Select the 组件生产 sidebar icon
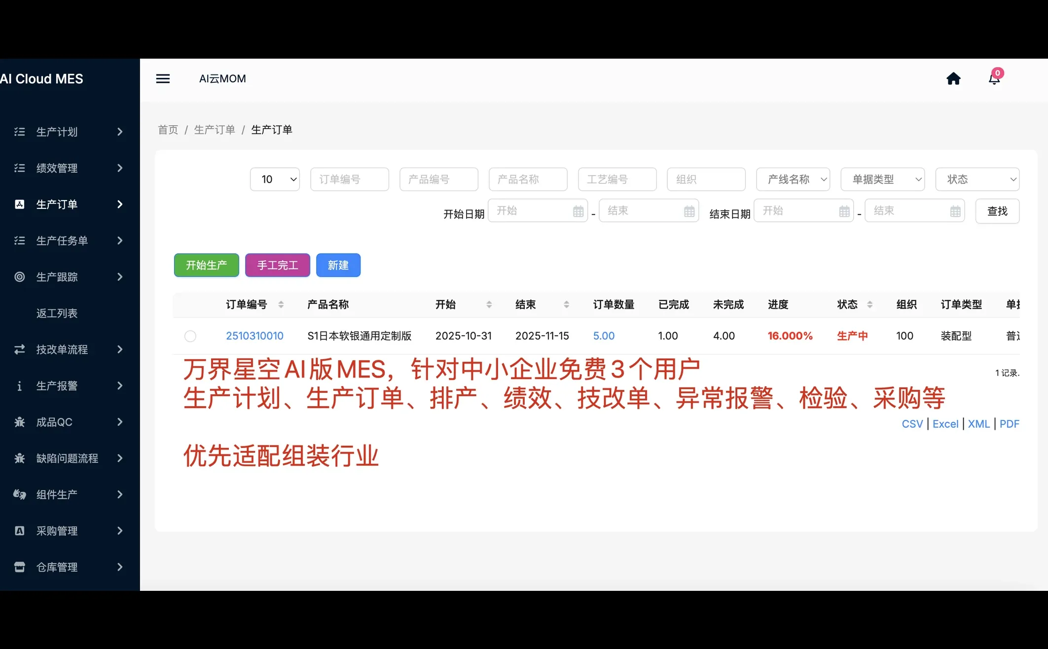The image size is (1048, 649). coord(19,494)
